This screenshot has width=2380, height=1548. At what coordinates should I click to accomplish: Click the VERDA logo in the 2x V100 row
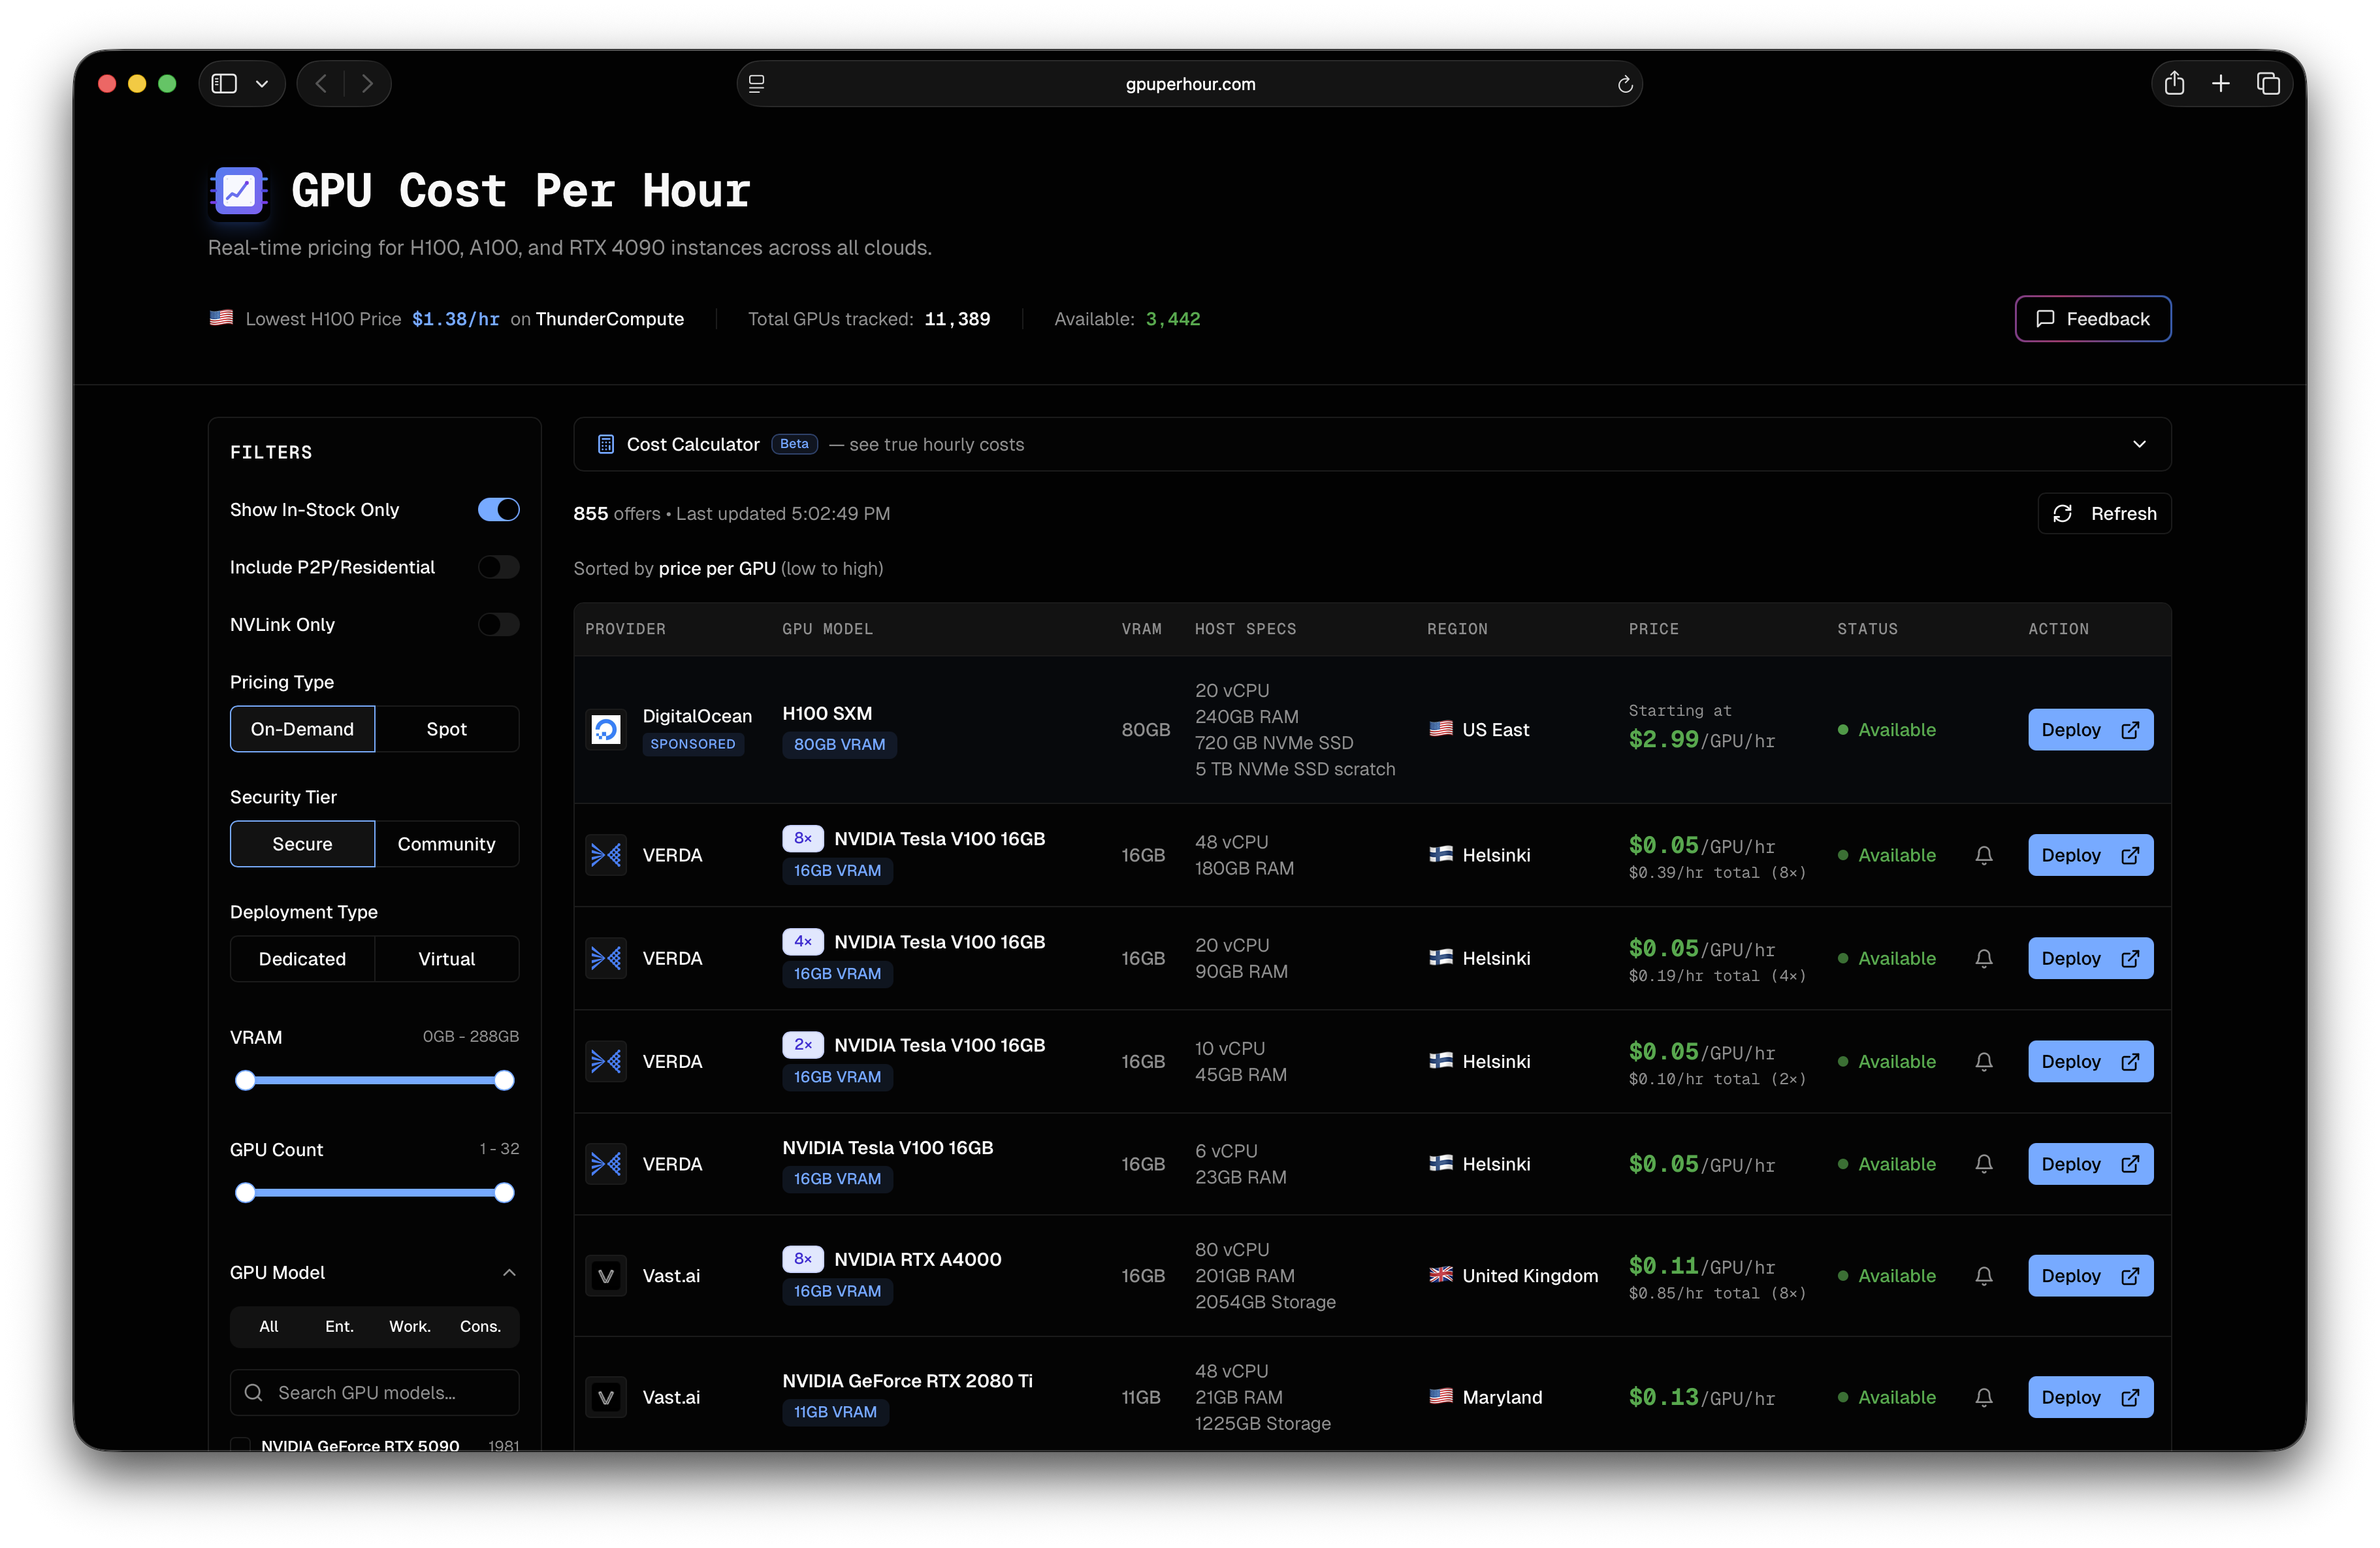(x=606, y=1062)
